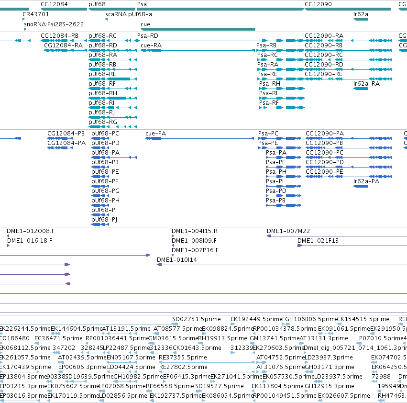Select the pUf68-PG protein label
This screenshot has width=407, height=403.
point(105,191)
